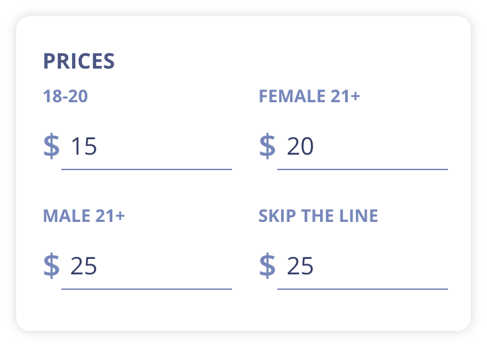Click the dollar sign beside the 18-20 price
The height and width of the screenshot is (347, 487).
pos(51,146)
